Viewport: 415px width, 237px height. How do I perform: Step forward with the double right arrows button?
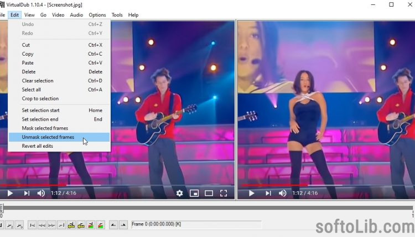[x=51, y=225]
